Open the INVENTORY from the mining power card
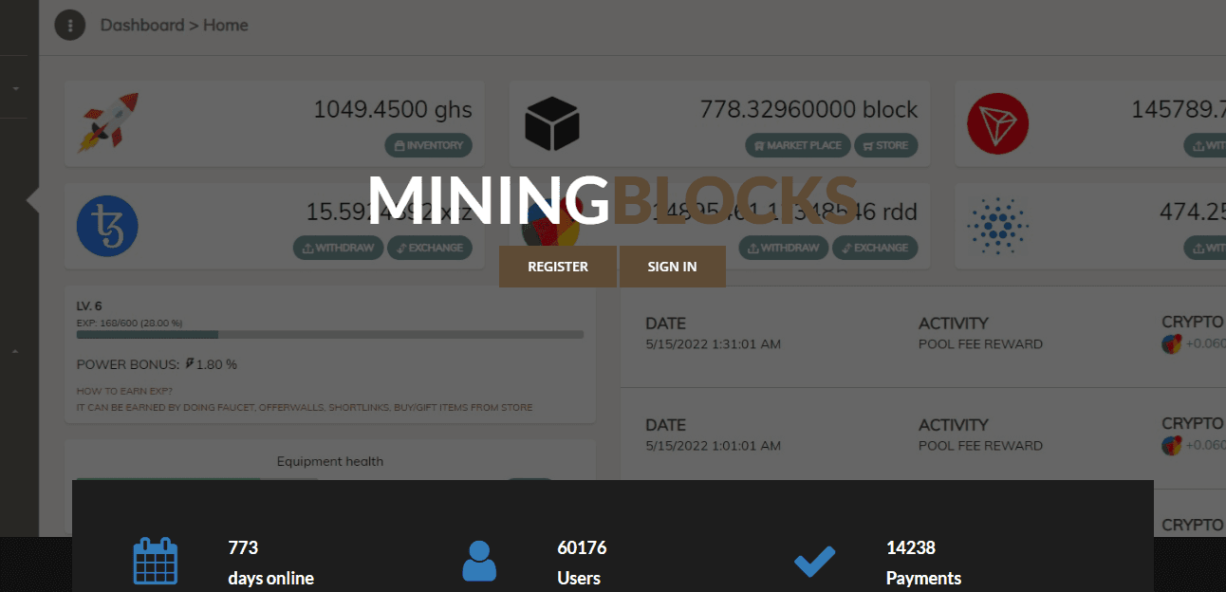Image resolution: width=1226 pixels, height=592 pixels. coord(428,145)
